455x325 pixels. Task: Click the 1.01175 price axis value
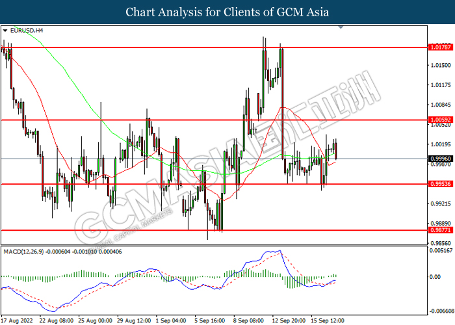point(441,84)
